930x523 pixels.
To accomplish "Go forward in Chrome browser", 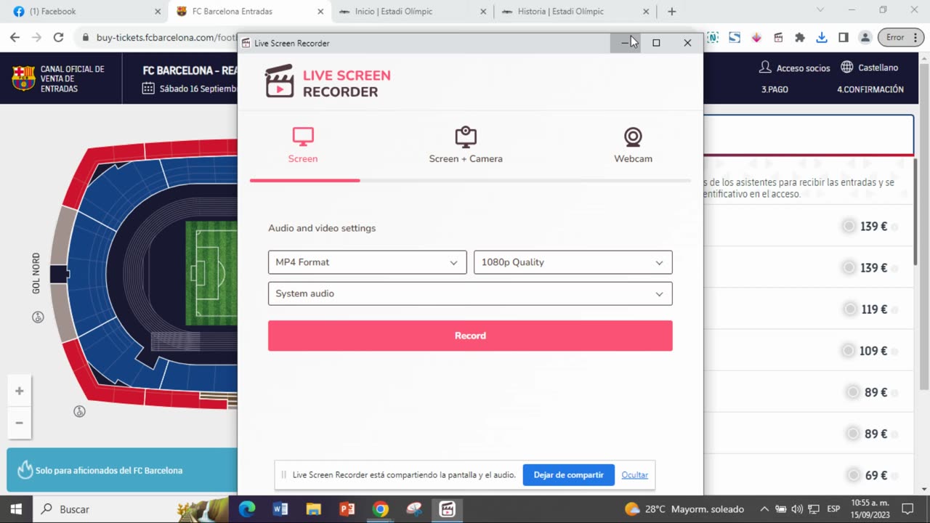I will coord(37,37).
